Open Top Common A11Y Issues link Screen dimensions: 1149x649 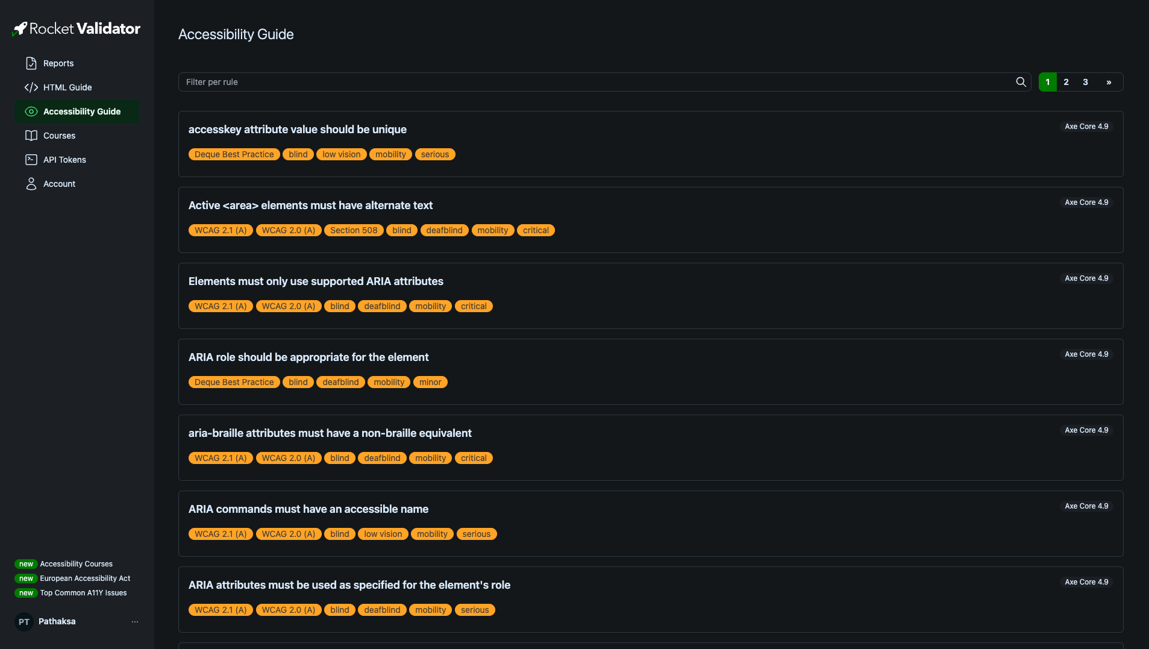pyautogui.click(x=83, y=593)
